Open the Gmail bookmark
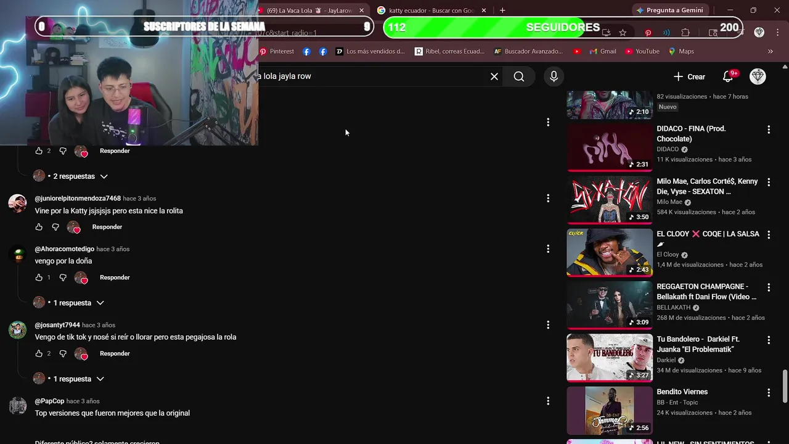This screenshot has width=789, height=444. (x=603, y=51)
